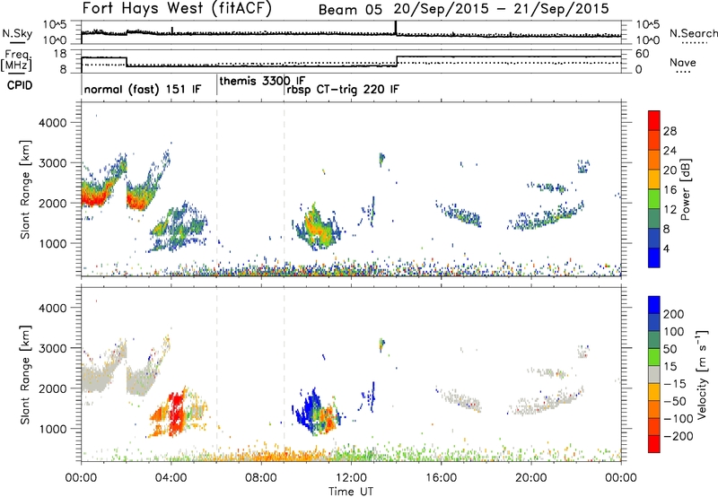Click the '4' tick on Power color bar
Image resolution: width=718 pixels, height=497 pixels.
(666, 248)
